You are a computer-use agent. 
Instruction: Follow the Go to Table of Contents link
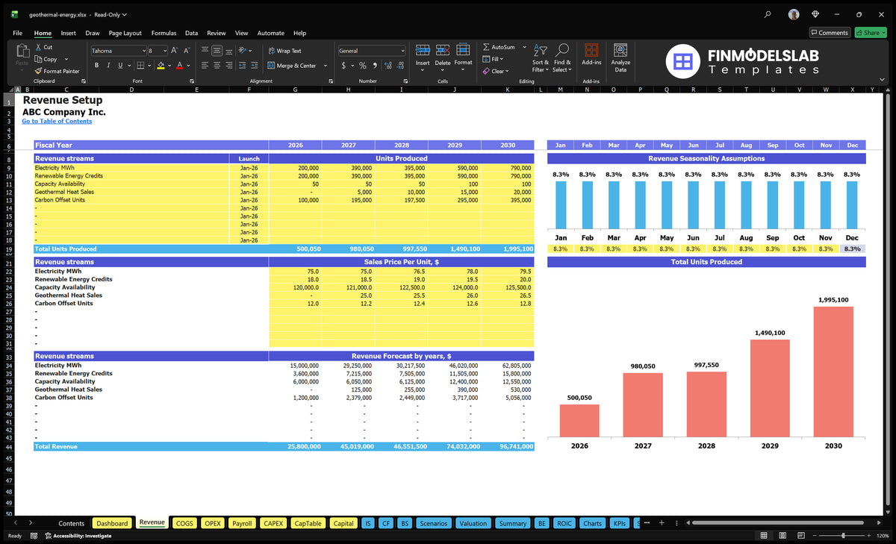pos(57,121)
